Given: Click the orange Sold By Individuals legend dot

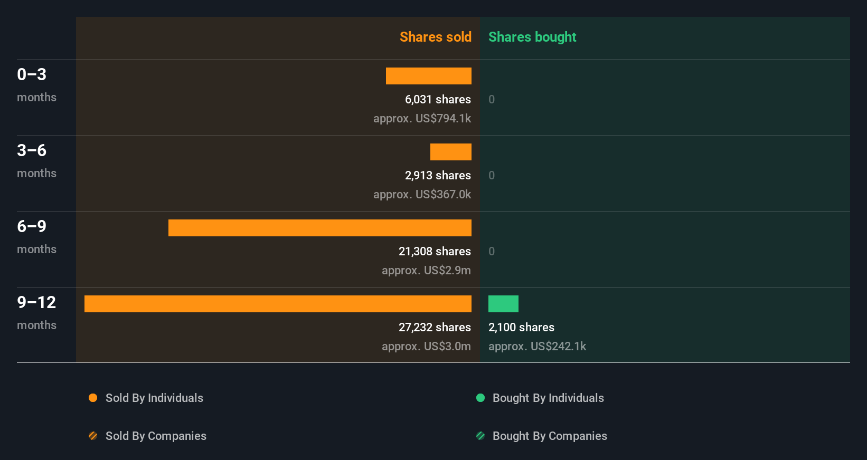Looking at the screenshot, I should pos(93,398).
